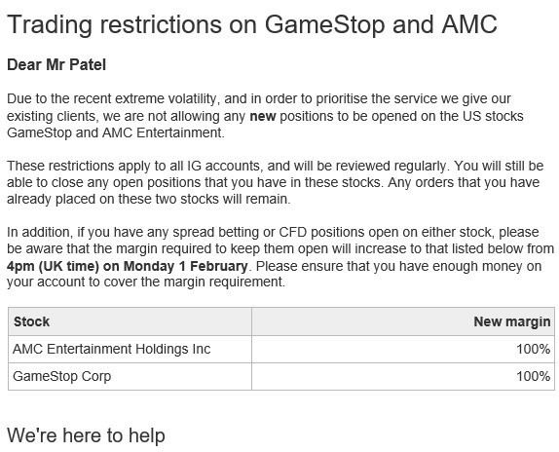Click the 'be aware that the margin required' line
Image resolution: width=559 pixels, height=452 pixels.
pyautogui.click(x=280, y=248)
